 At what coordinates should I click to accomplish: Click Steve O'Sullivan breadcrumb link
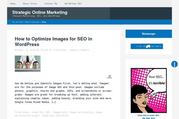[x=32, y=22]
